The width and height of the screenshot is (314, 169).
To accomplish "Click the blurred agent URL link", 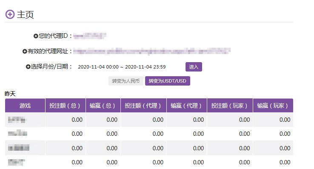I will [x=151, y=51].
